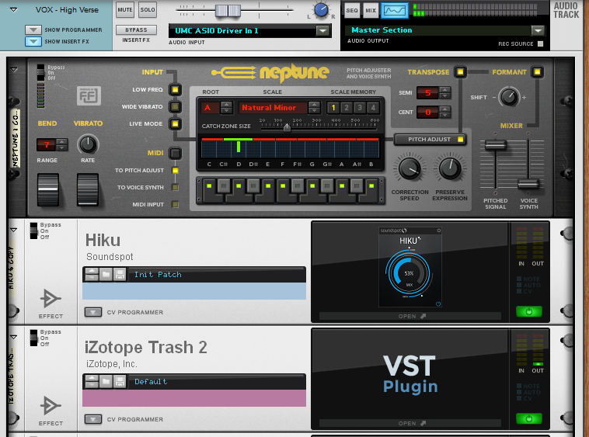Select scale memory slot 2

347,108
